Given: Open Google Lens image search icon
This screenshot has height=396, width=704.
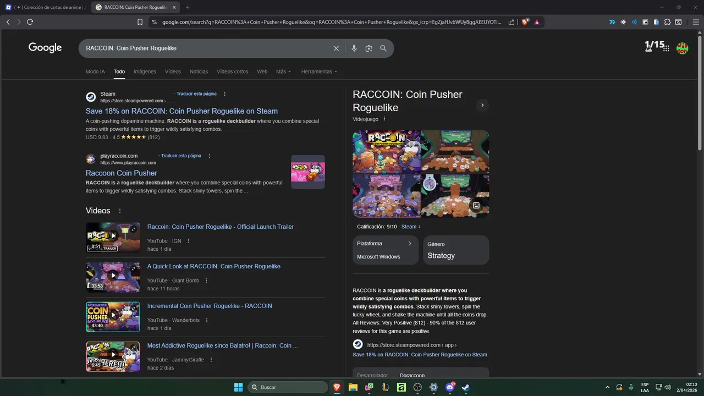Looking at the screenshot, I should pyautogui.click(x=369, y=48).
